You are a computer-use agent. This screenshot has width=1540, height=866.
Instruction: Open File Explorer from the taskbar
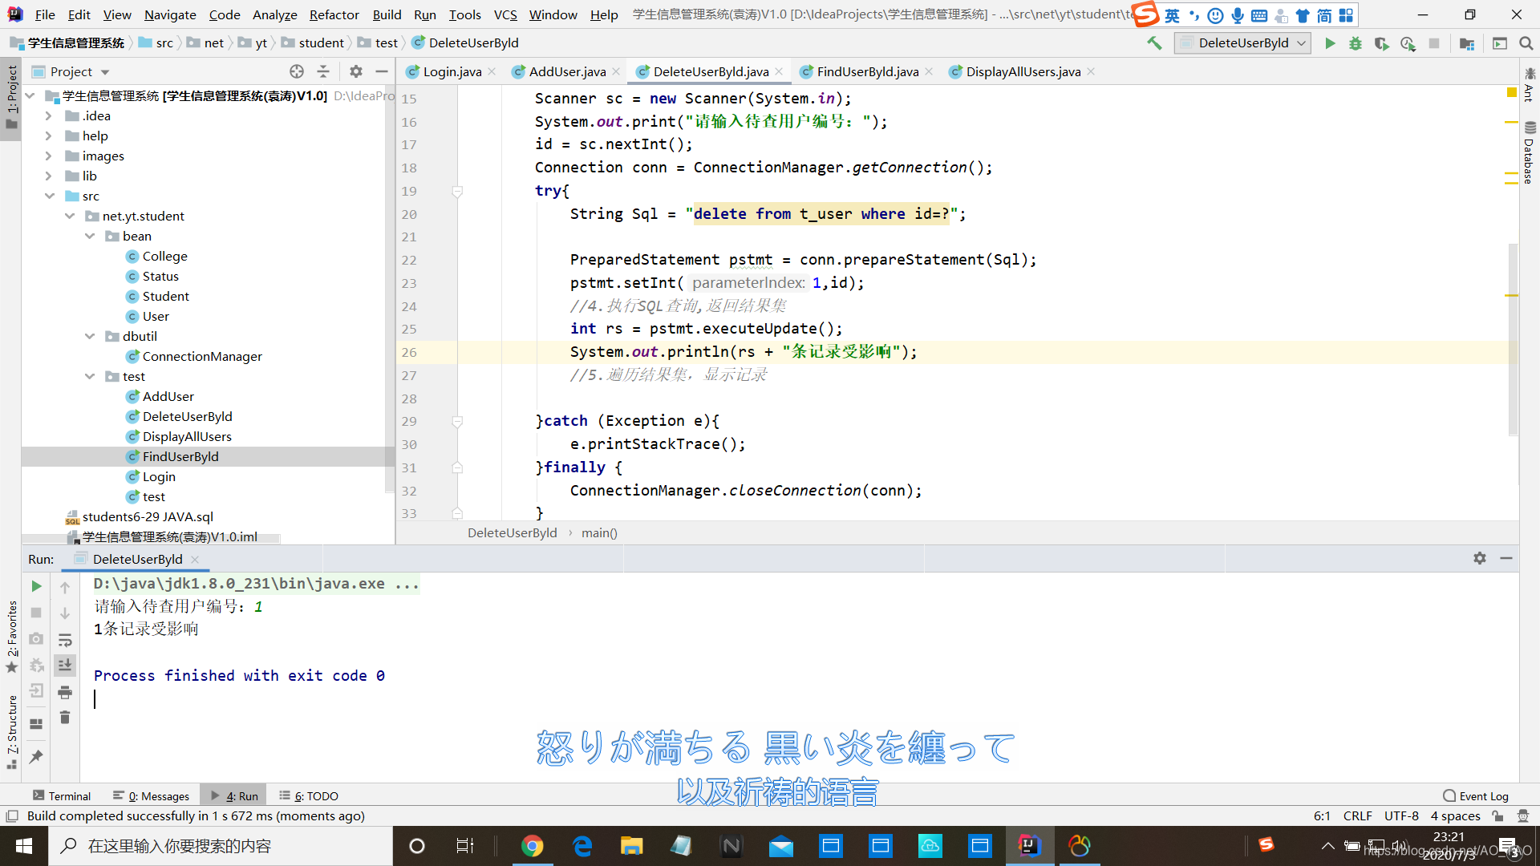631,846
